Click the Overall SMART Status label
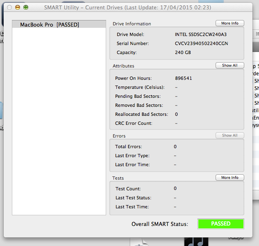The width and height of the screenshot is (259, 246). click(160, 224)
